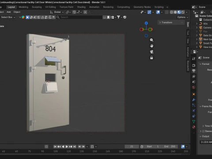Viewport: 212px width, 159px height.
Task: Toggle camera view with the camera icon
Action: click(151, 52)
